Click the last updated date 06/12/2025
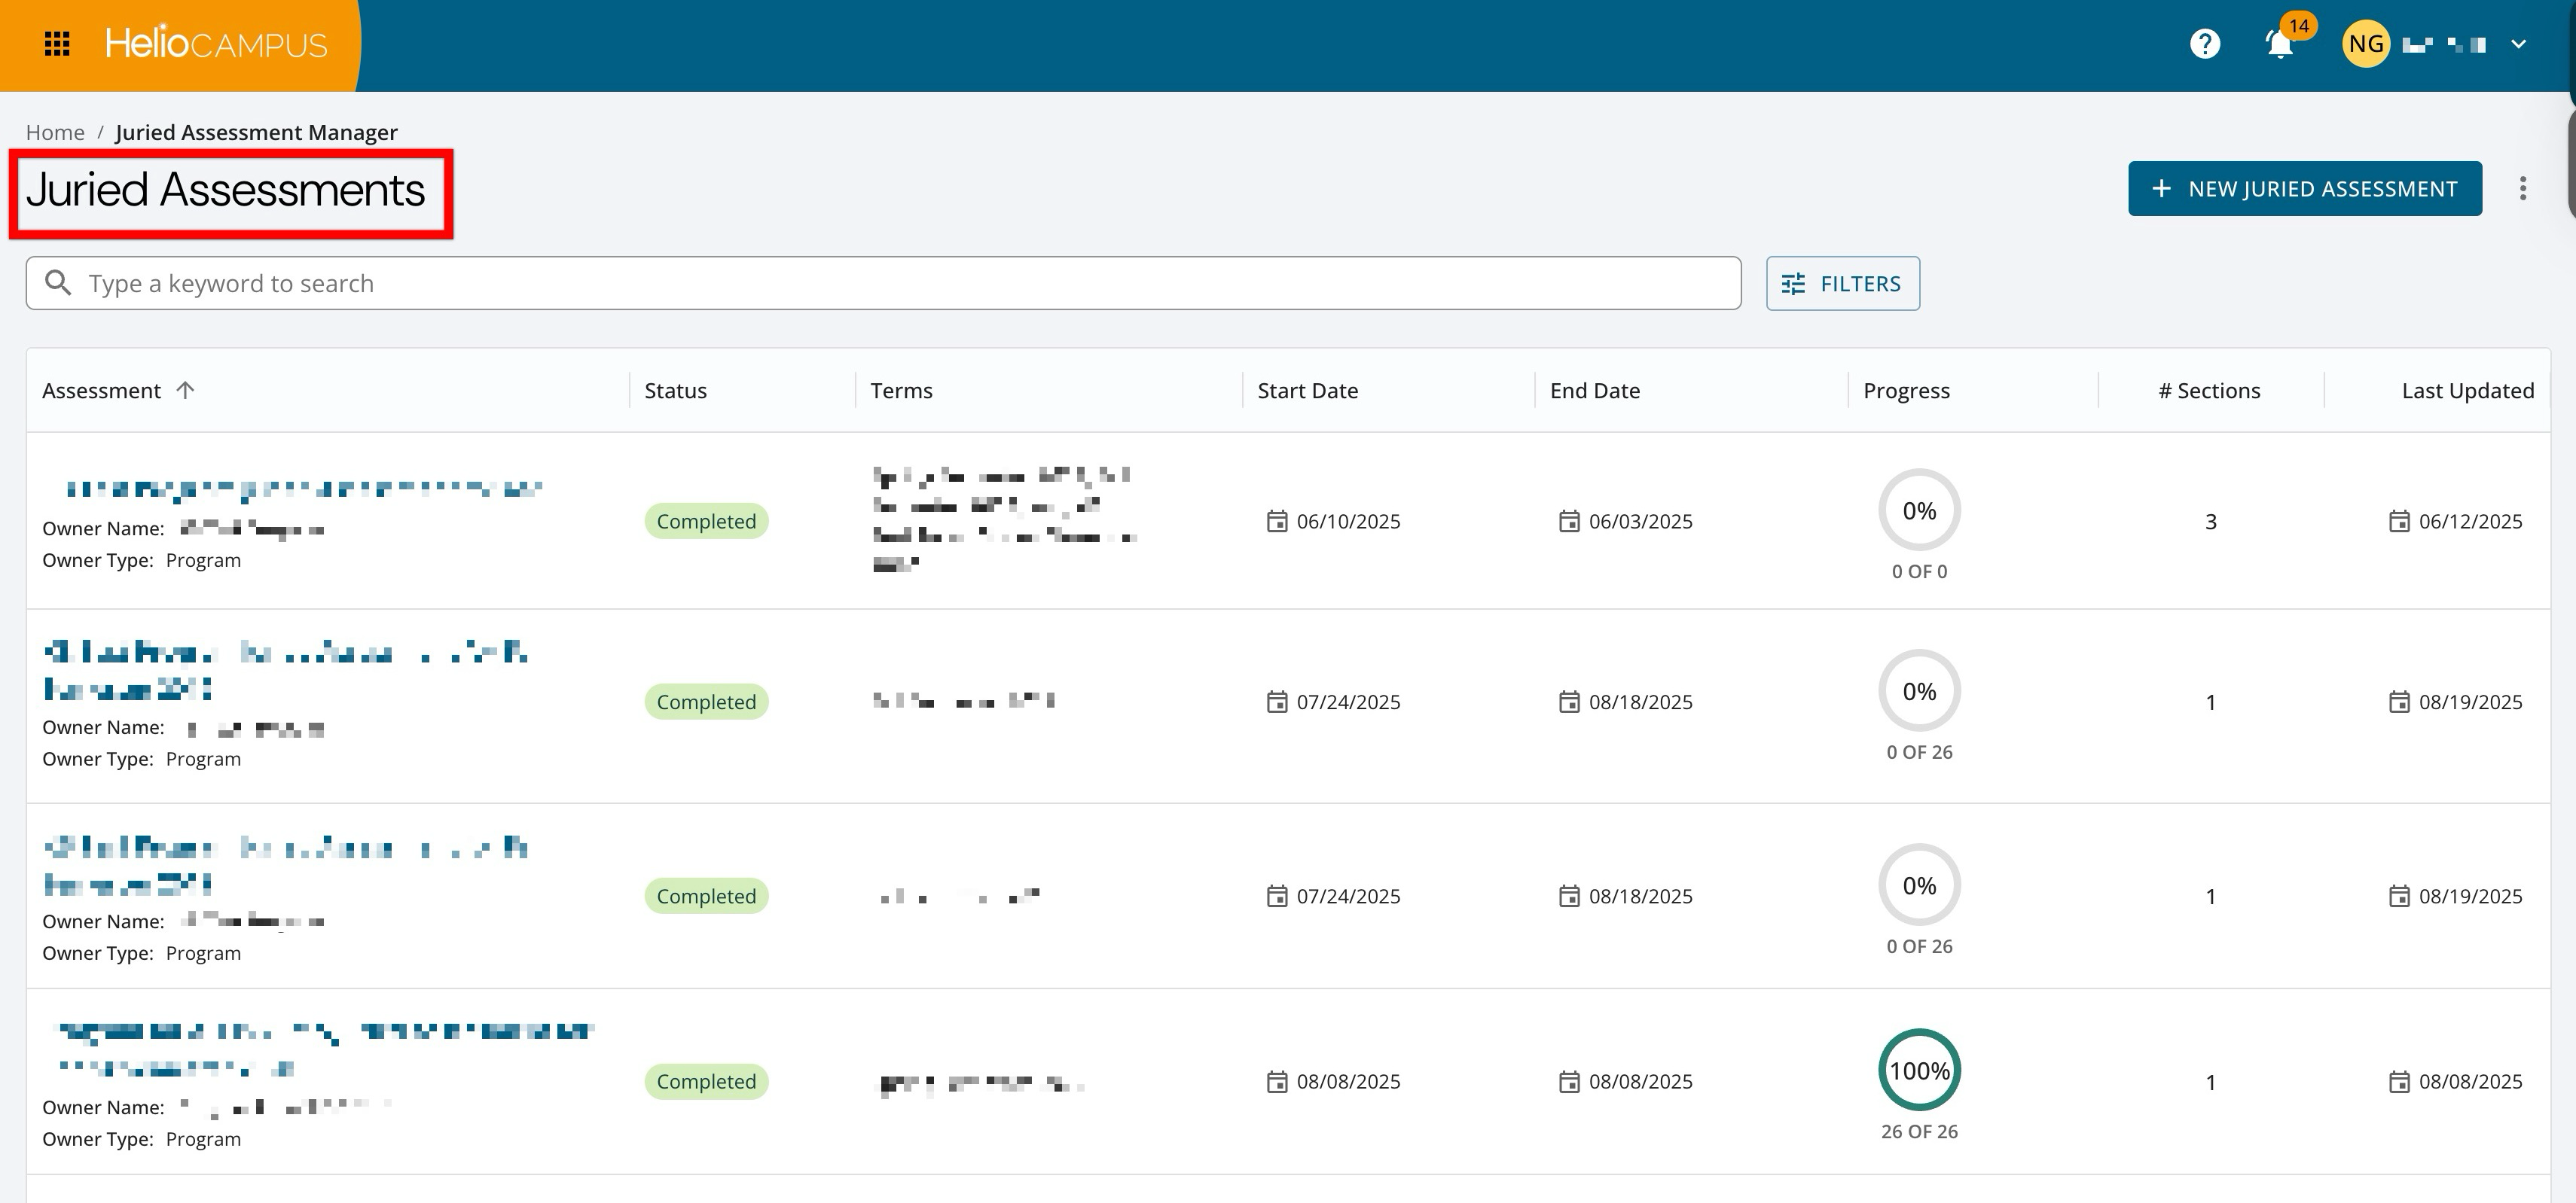2576x1203 pixels. [x=2470, y=520]
